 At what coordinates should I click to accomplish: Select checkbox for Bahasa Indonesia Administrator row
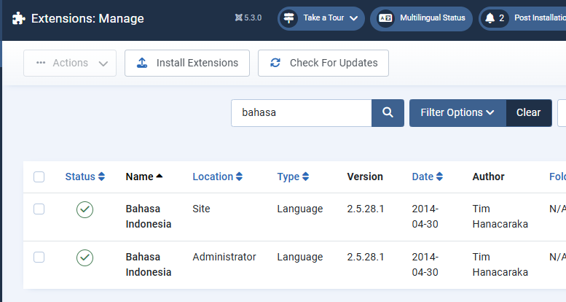(x=39, y=257)
